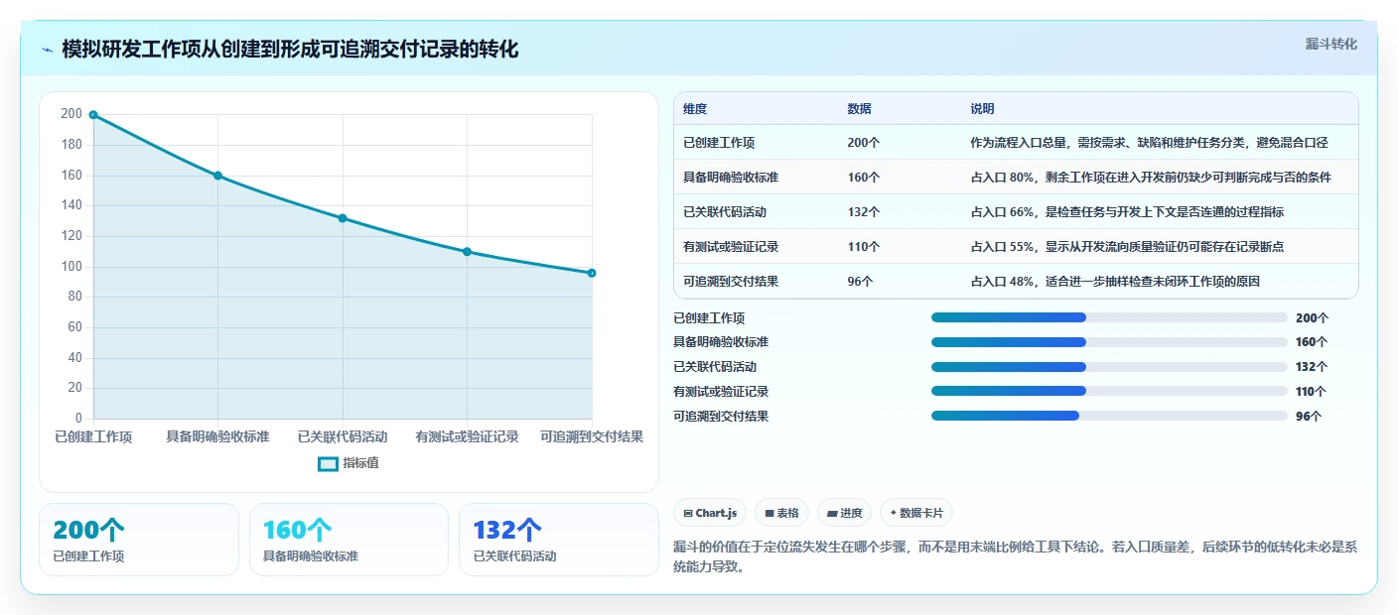Screen dimensions: 1398x615
Task: Click the 160个 cell in the table
Action: (864, 178)
